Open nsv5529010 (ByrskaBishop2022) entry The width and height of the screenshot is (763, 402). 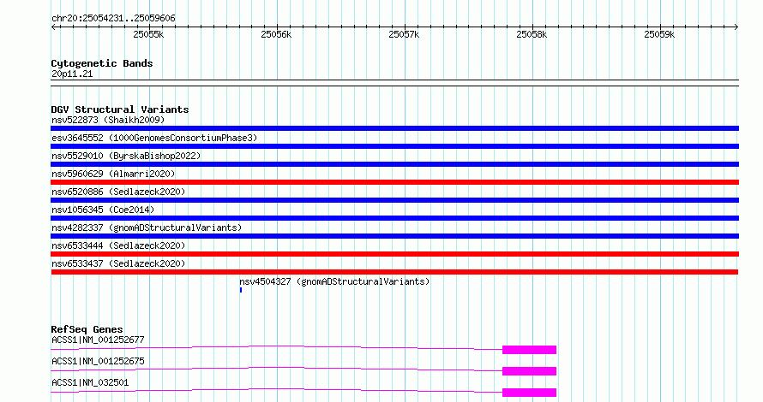coord(126,156)
